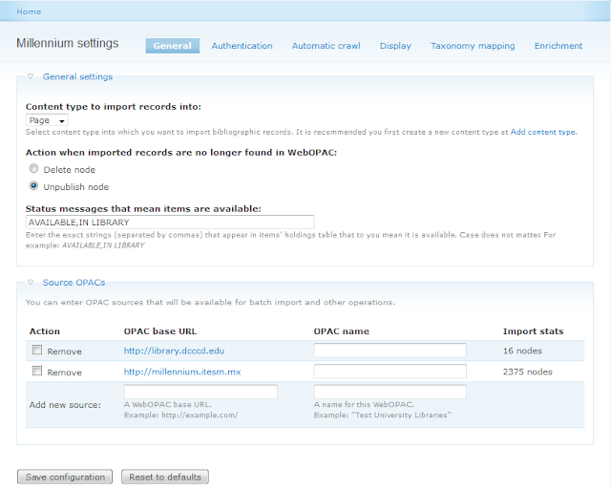Go to the Display tab

point(395,46)
